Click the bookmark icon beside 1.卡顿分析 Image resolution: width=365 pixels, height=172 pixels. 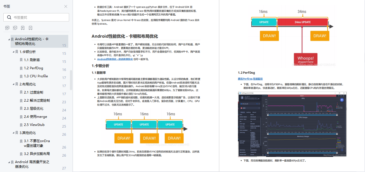17,52
